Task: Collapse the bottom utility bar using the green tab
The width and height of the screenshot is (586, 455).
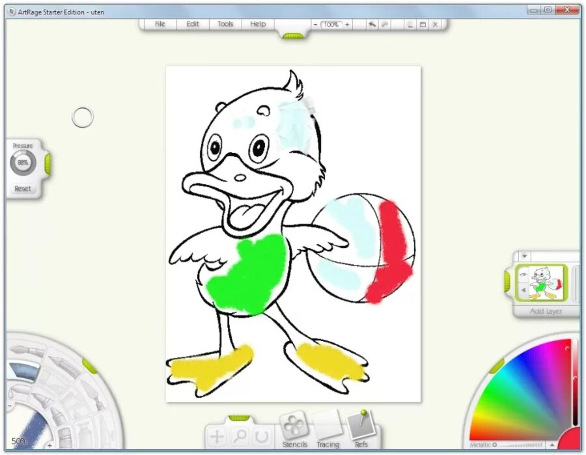Action: pos(239,418)
